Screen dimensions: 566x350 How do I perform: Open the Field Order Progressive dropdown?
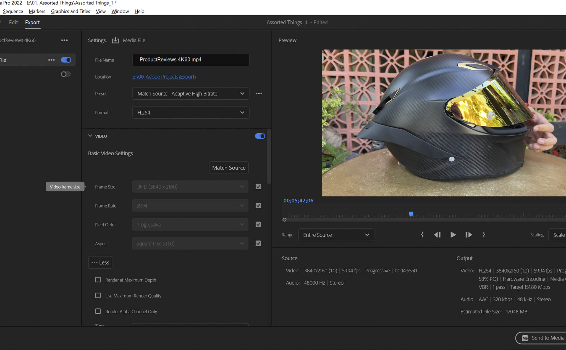(190, 225)
